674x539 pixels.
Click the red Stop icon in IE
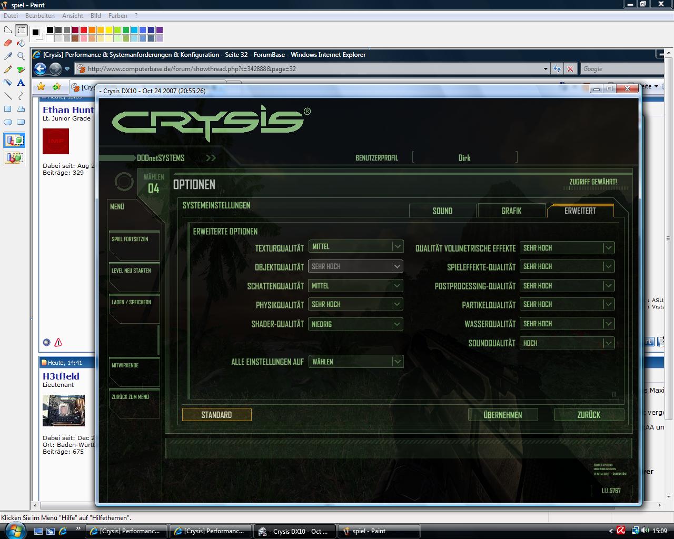click(x=570, y=68)
